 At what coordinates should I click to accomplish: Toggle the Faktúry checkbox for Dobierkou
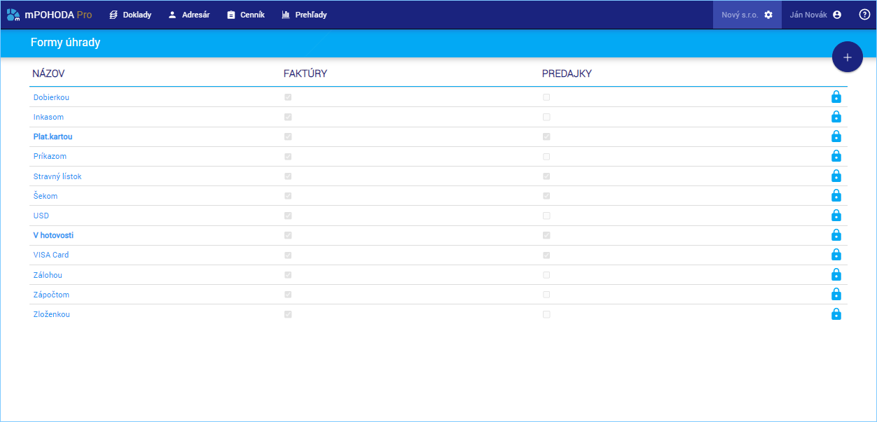click(288, 97)
